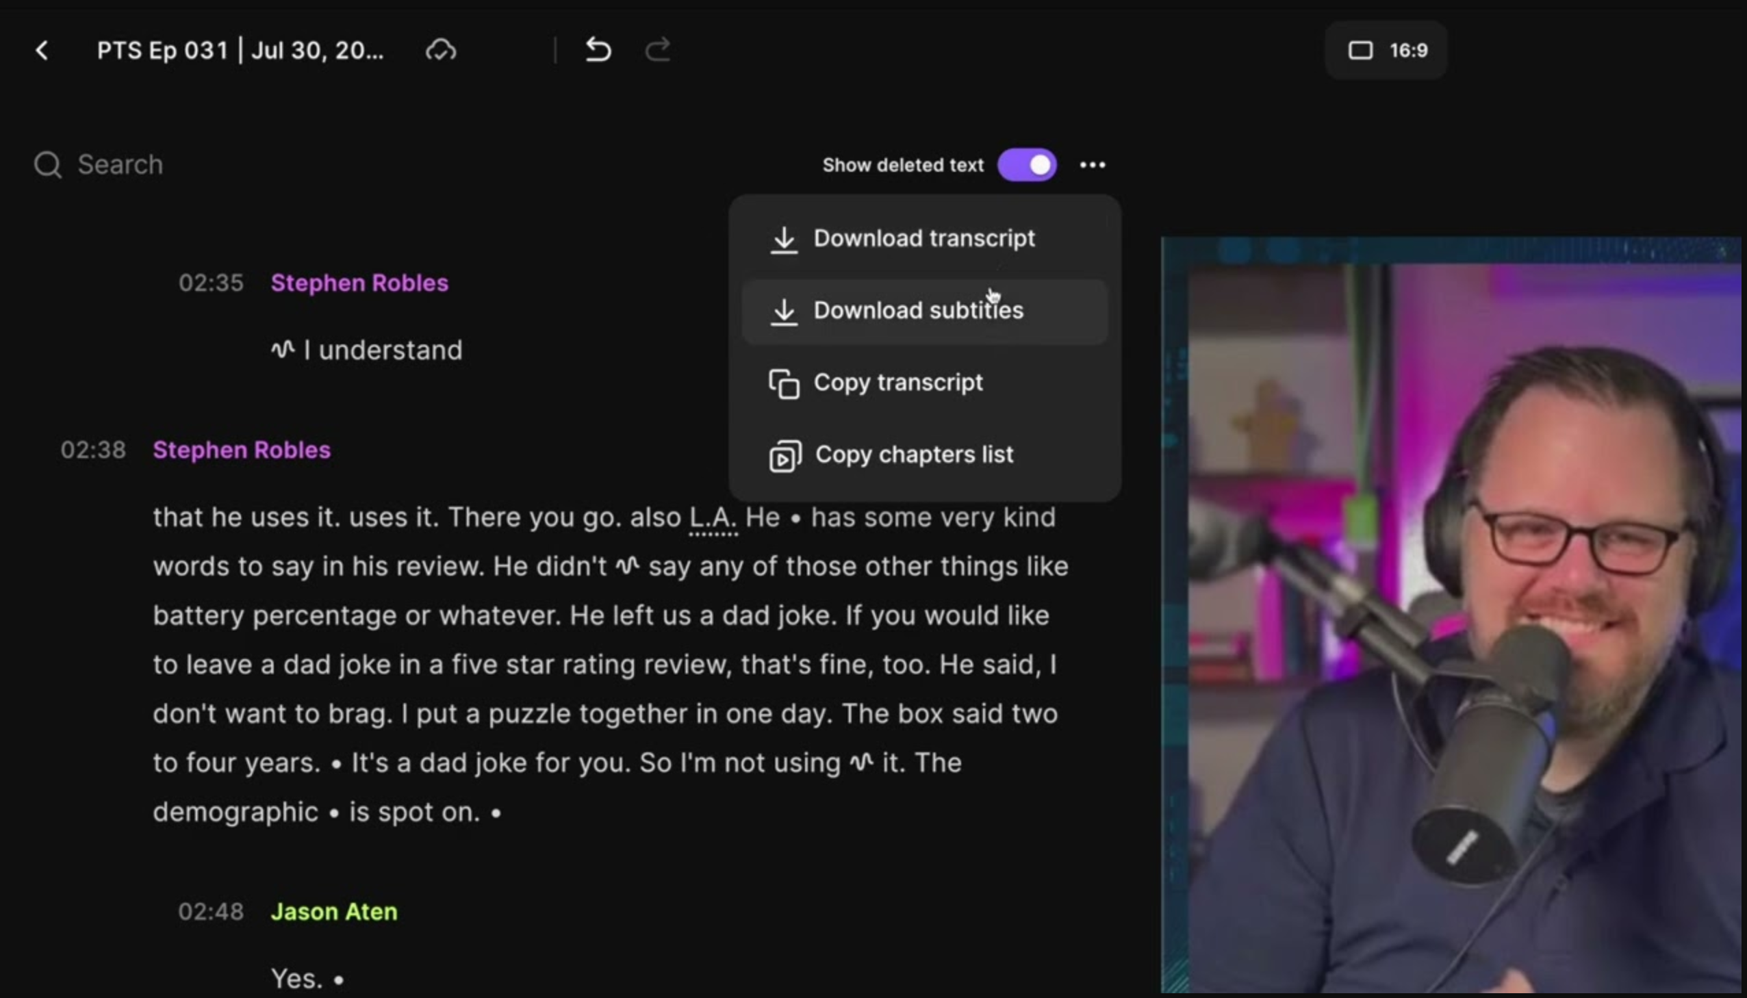Open the more options ellipsis menu
The width and height of the screenshot is (1747, 998).
1092,164
